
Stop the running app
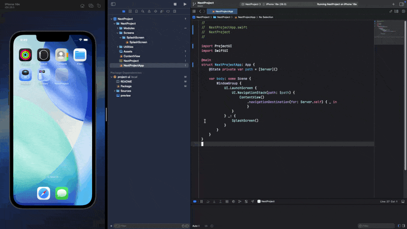coord(175,4)
